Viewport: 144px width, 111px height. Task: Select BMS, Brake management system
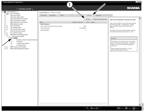(19, 34)
